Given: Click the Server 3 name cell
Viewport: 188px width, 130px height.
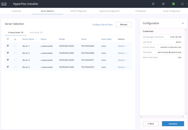Looking at the screenshot, I should tap(26, 60).
